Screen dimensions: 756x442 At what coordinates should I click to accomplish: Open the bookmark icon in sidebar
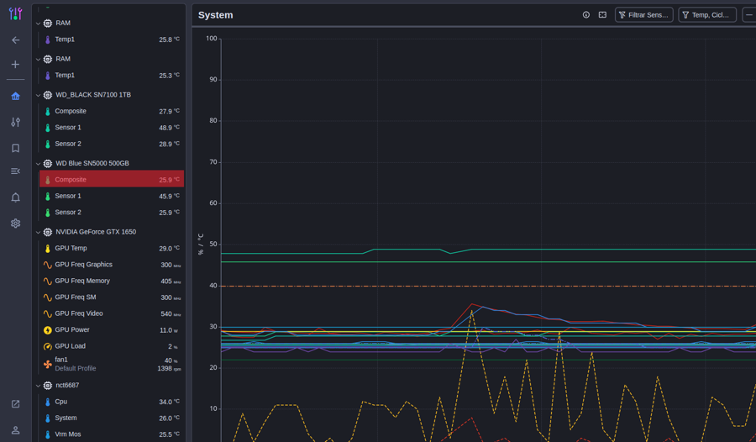[x=15, y=149]
